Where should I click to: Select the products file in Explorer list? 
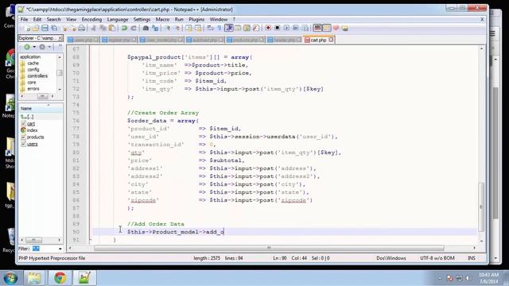35,137
